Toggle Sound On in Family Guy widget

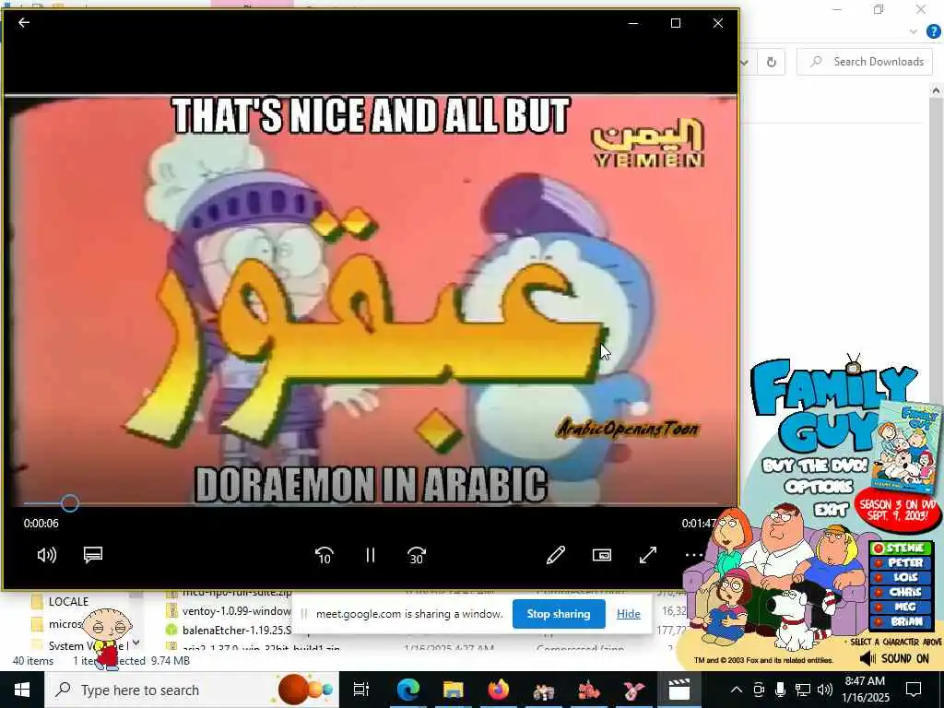coord(894,658)
